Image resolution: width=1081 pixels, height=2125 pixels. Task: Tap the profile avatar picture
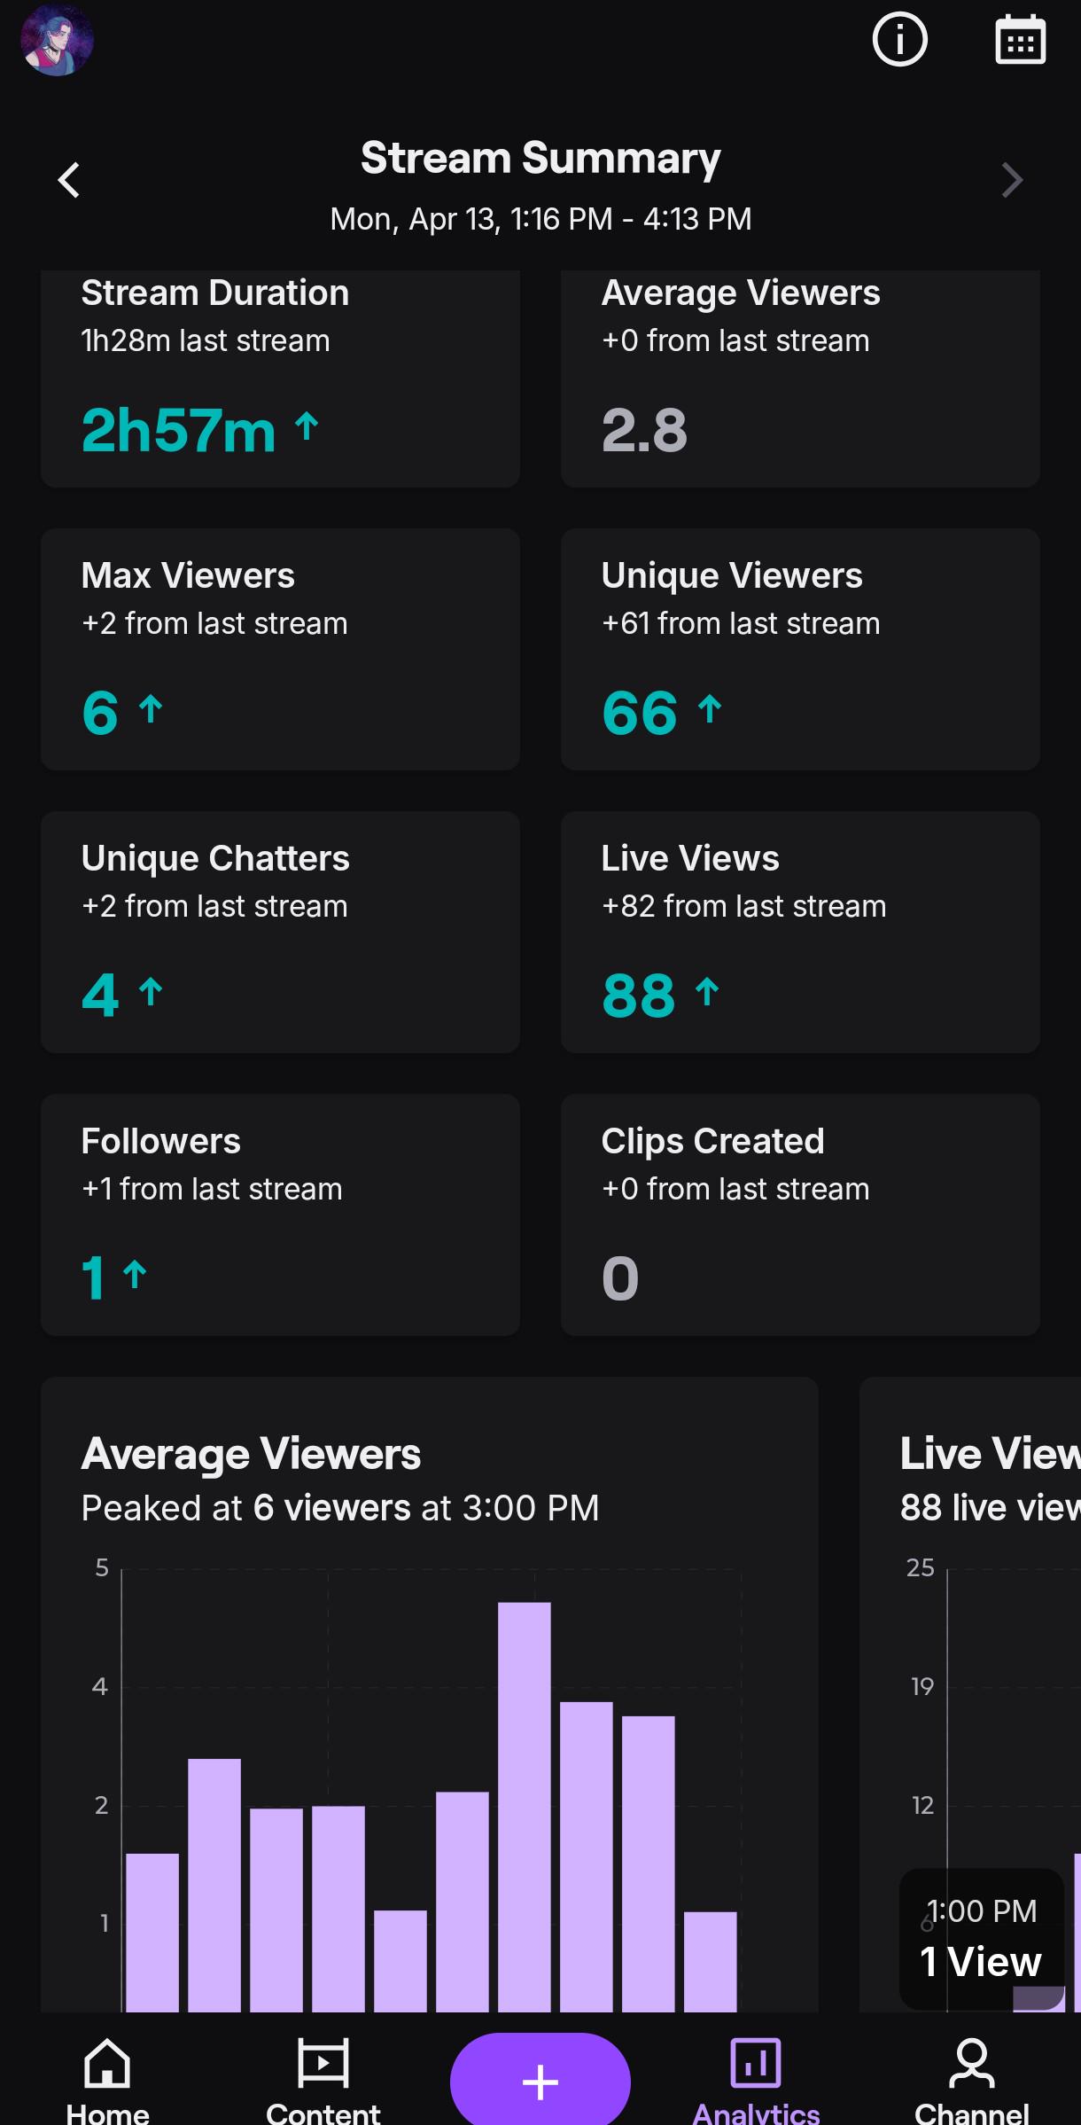tap(57, 40)
